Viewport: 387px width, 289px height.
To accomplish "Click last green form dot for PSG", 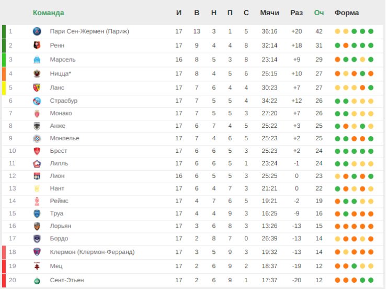I will (x=371, y=31).
